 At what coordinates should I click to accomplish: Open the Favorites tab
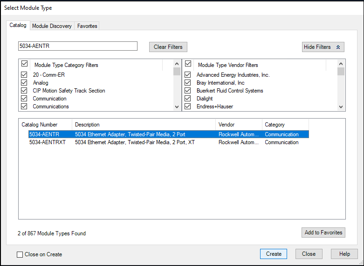(87, 26)
